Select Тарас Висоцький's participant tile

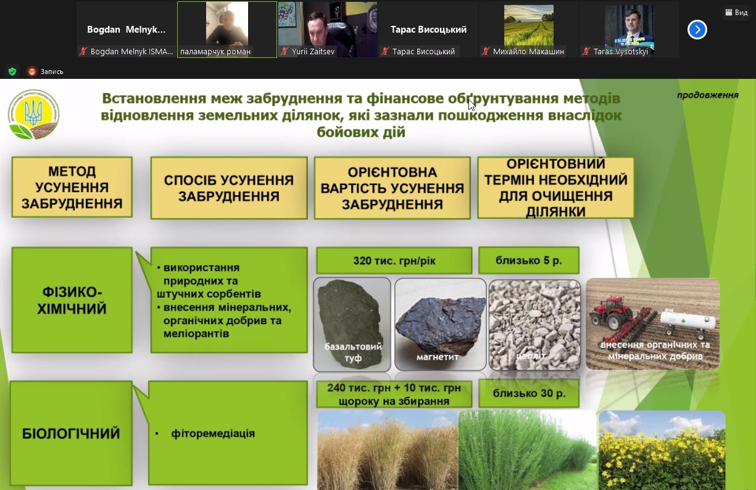click(x=428, y=29)
